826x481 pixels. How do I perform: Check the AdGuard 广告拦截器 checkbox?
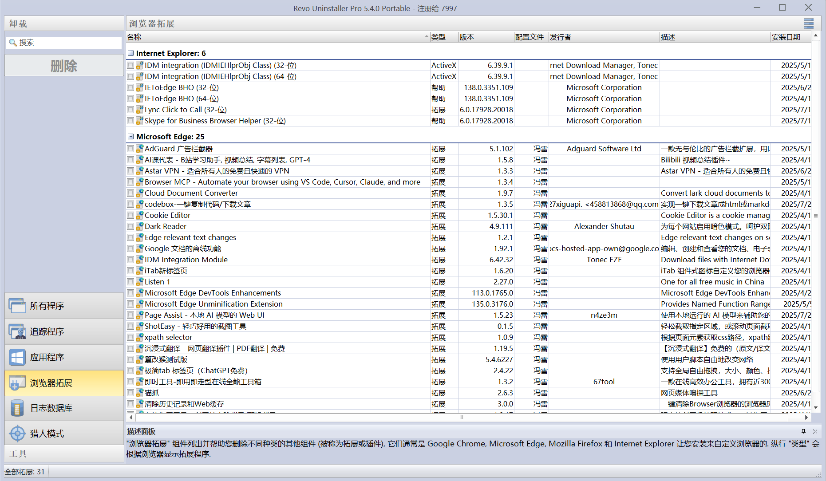pos(130,149)
